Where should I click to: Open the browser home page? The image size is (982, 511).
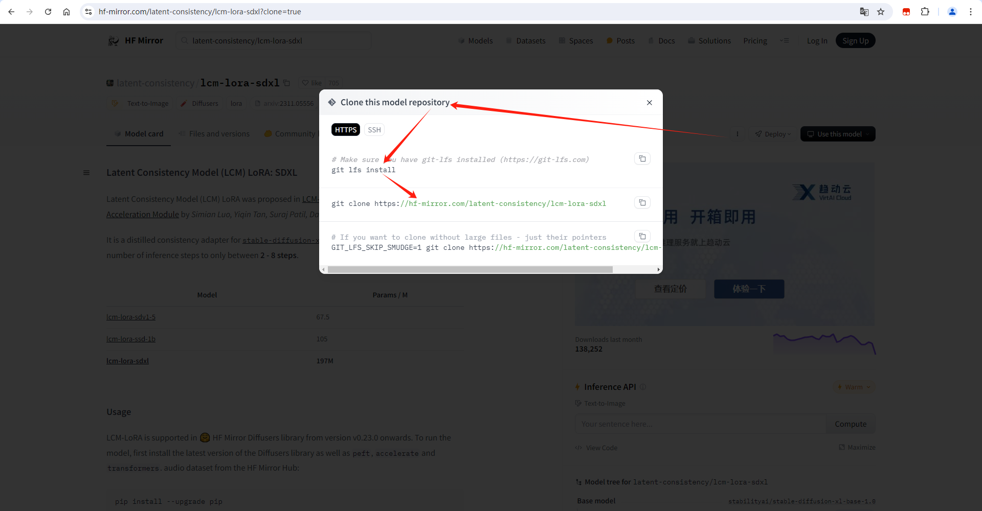point(66,12)
